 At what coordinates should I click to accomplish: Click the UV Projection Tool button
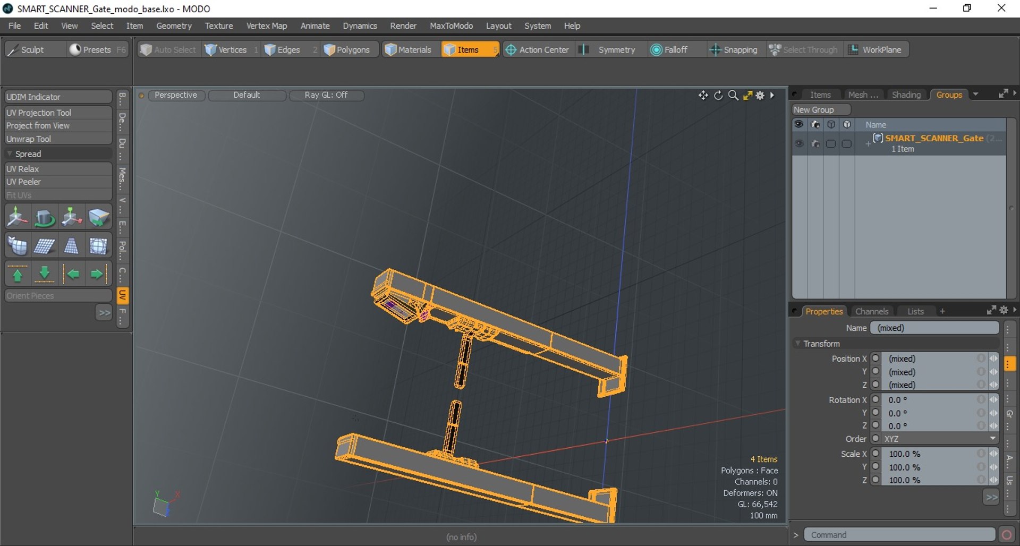click(x=58, y=113)
